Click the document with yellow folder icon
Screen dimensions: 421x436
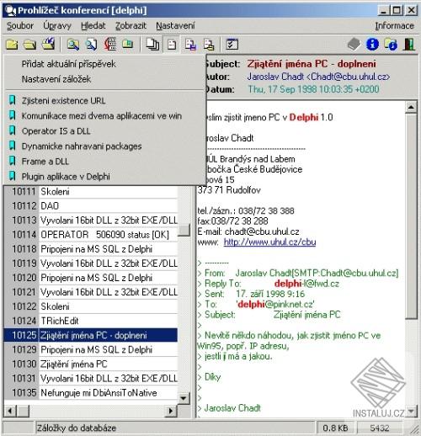[209, 45]
